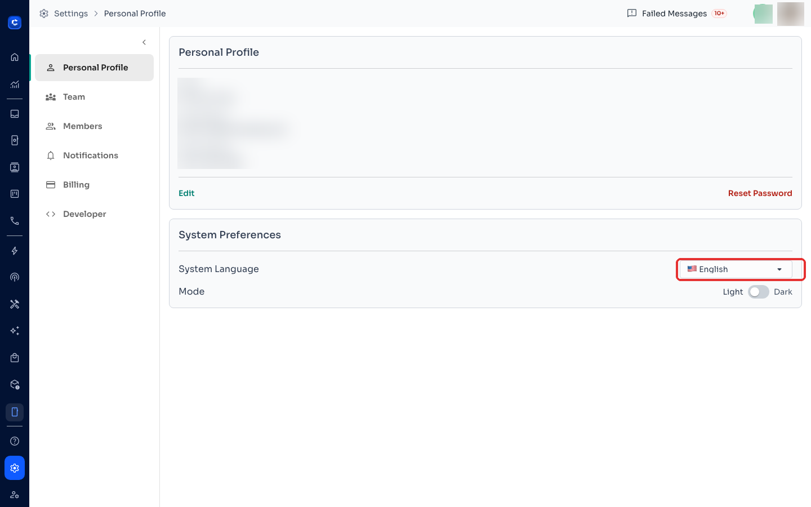Select Personal Profile in settings menu
Viewport: 811px width, 507px height.
[x=94, y=68]
